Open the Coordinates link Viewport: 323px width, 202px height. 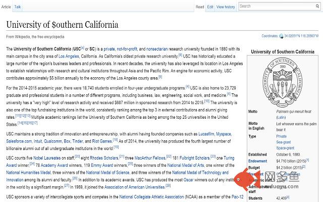pos(270,36)
